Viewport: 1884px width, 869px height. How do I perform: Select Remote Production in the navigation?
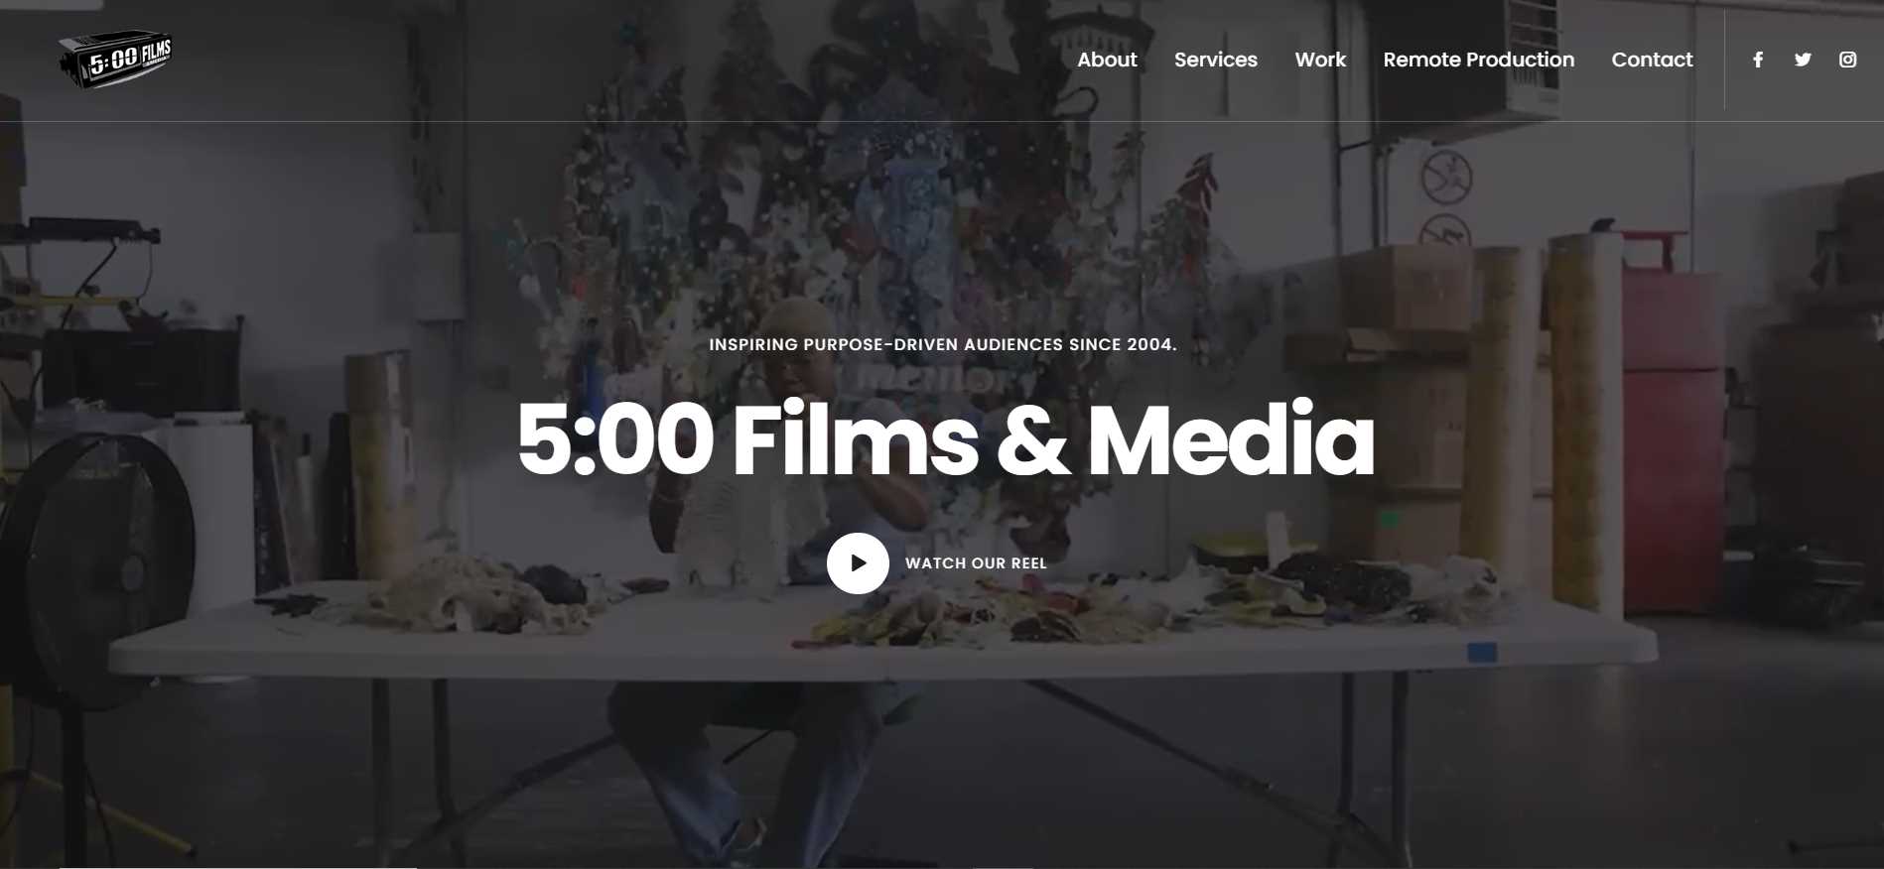click(x=1478, y=60)
